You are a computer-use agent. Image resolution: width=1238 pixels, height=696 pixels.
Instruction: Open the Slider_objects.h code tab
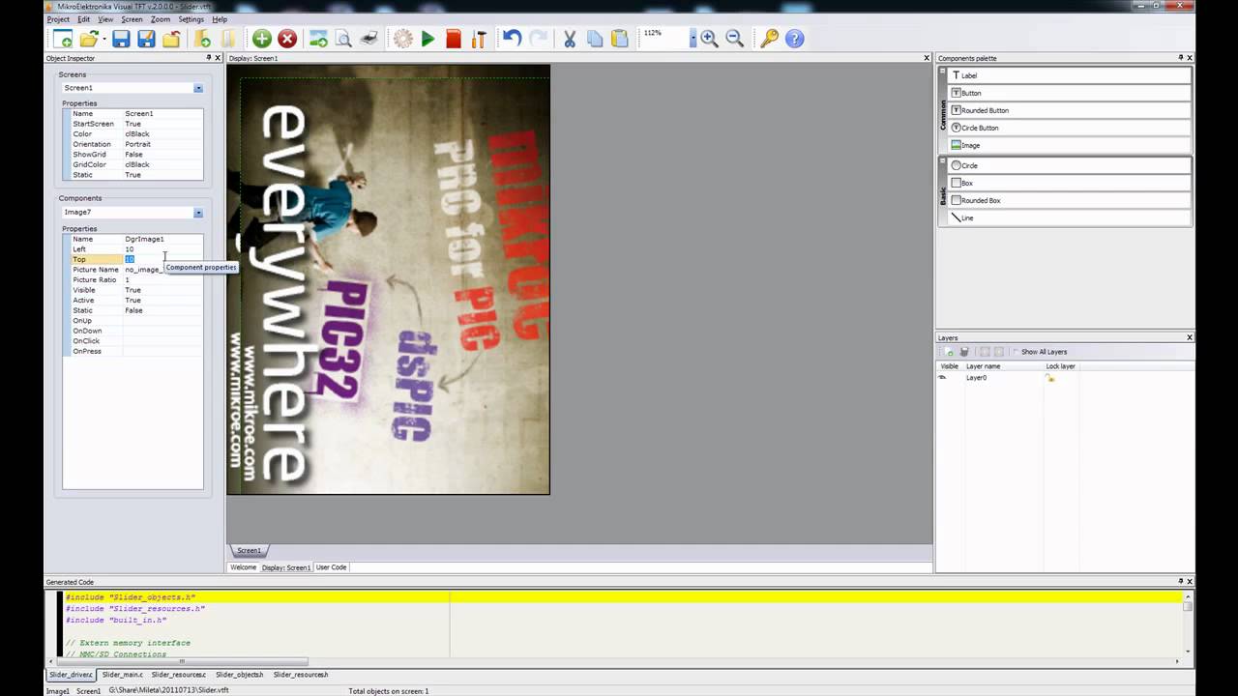point(239,675)
